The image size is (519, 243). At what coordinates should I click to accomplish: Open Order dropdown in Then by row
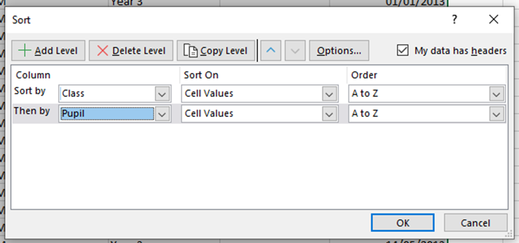tap(497, 114)
